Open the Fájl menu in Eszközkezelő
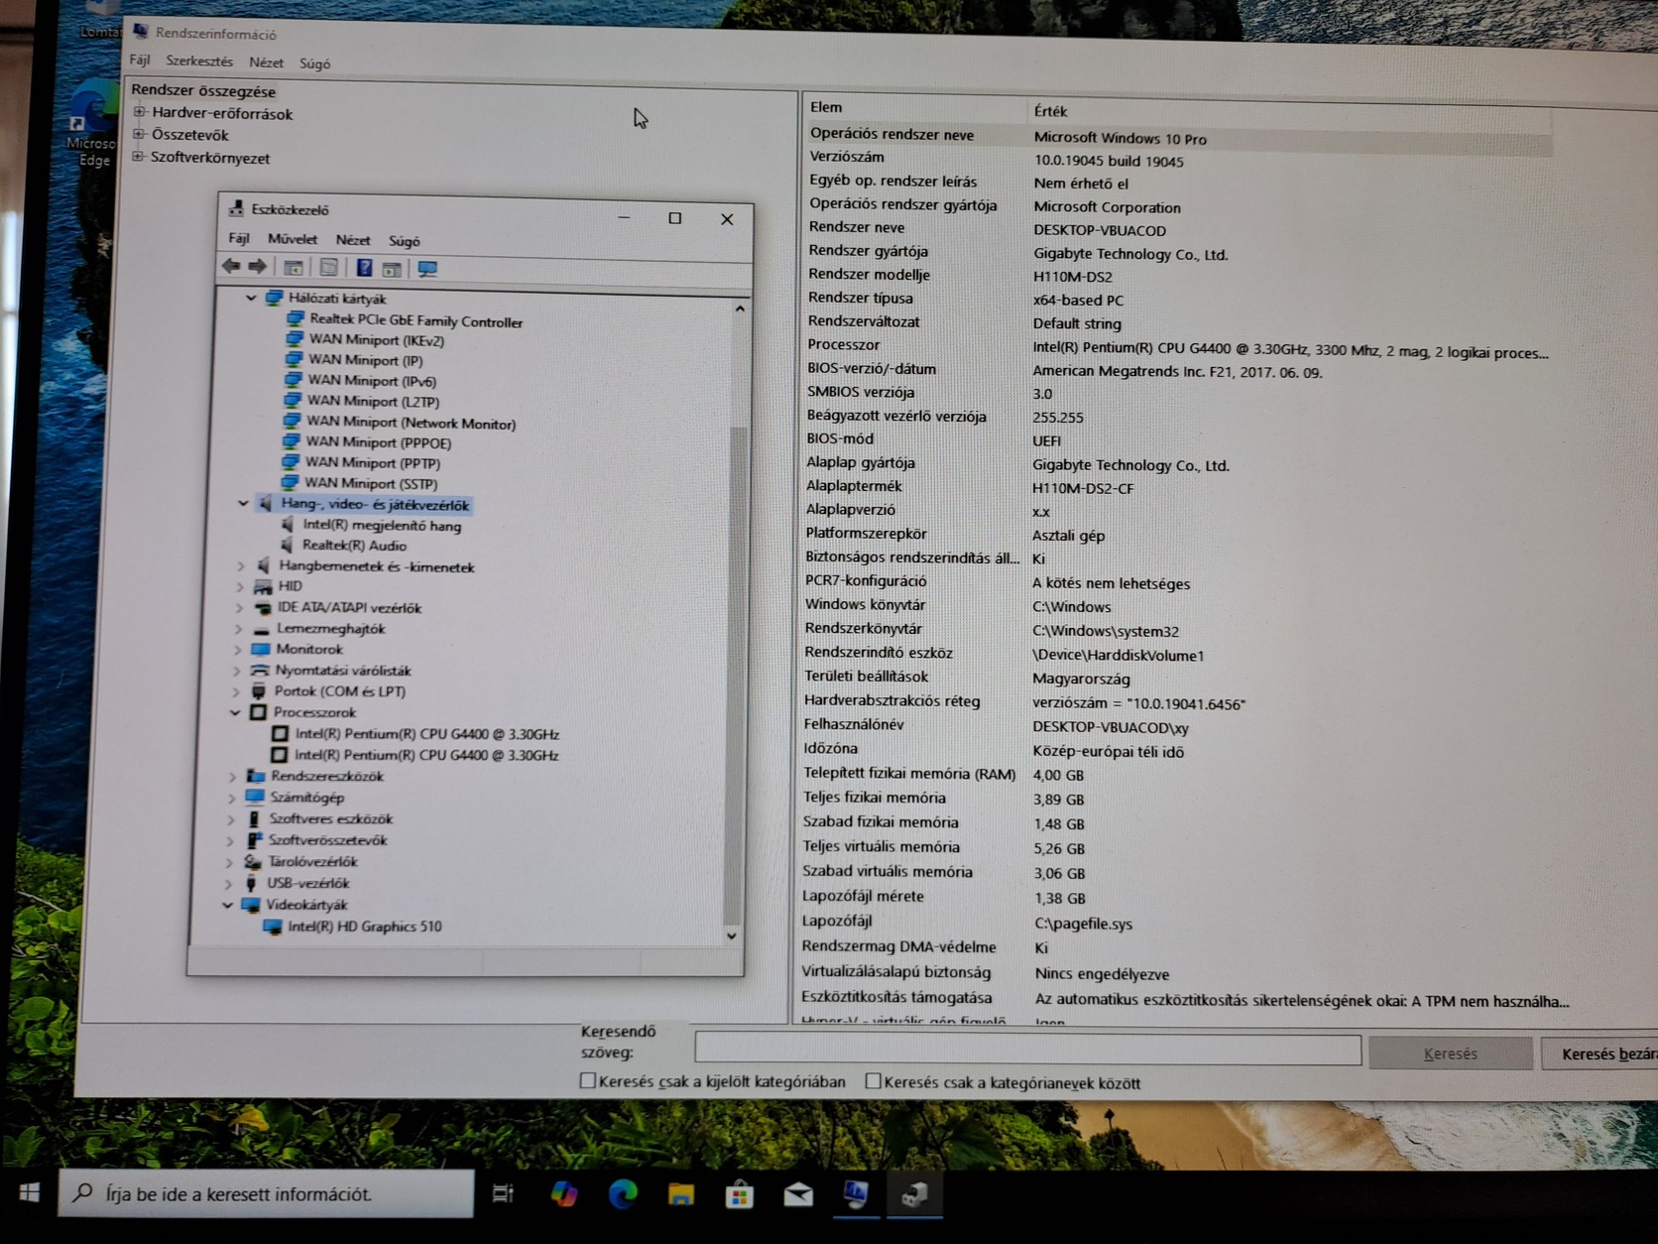 pyautogui.click(x=239, y=238)
